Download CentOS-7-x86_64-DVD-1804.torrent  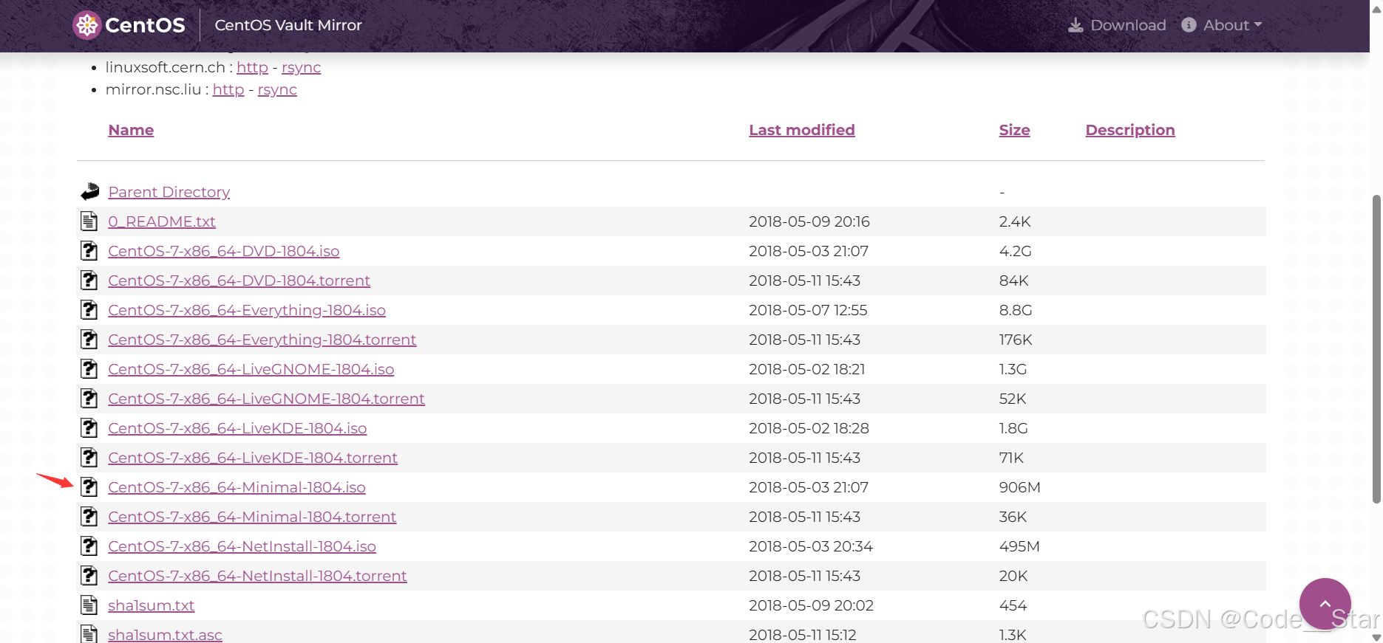[x=239, y=281]
